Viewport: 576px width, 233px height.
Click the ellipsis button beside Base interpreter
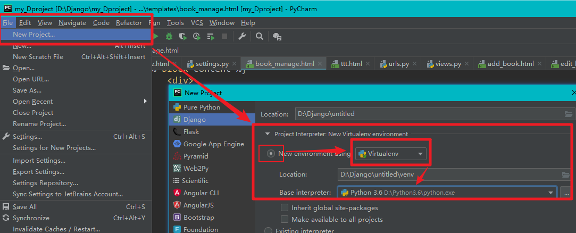point(566,192)
